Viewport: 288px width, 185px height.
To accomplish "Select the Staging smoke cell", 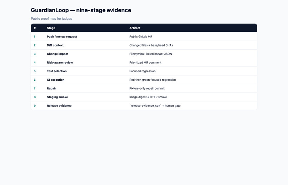I will [x=57, y=97].
